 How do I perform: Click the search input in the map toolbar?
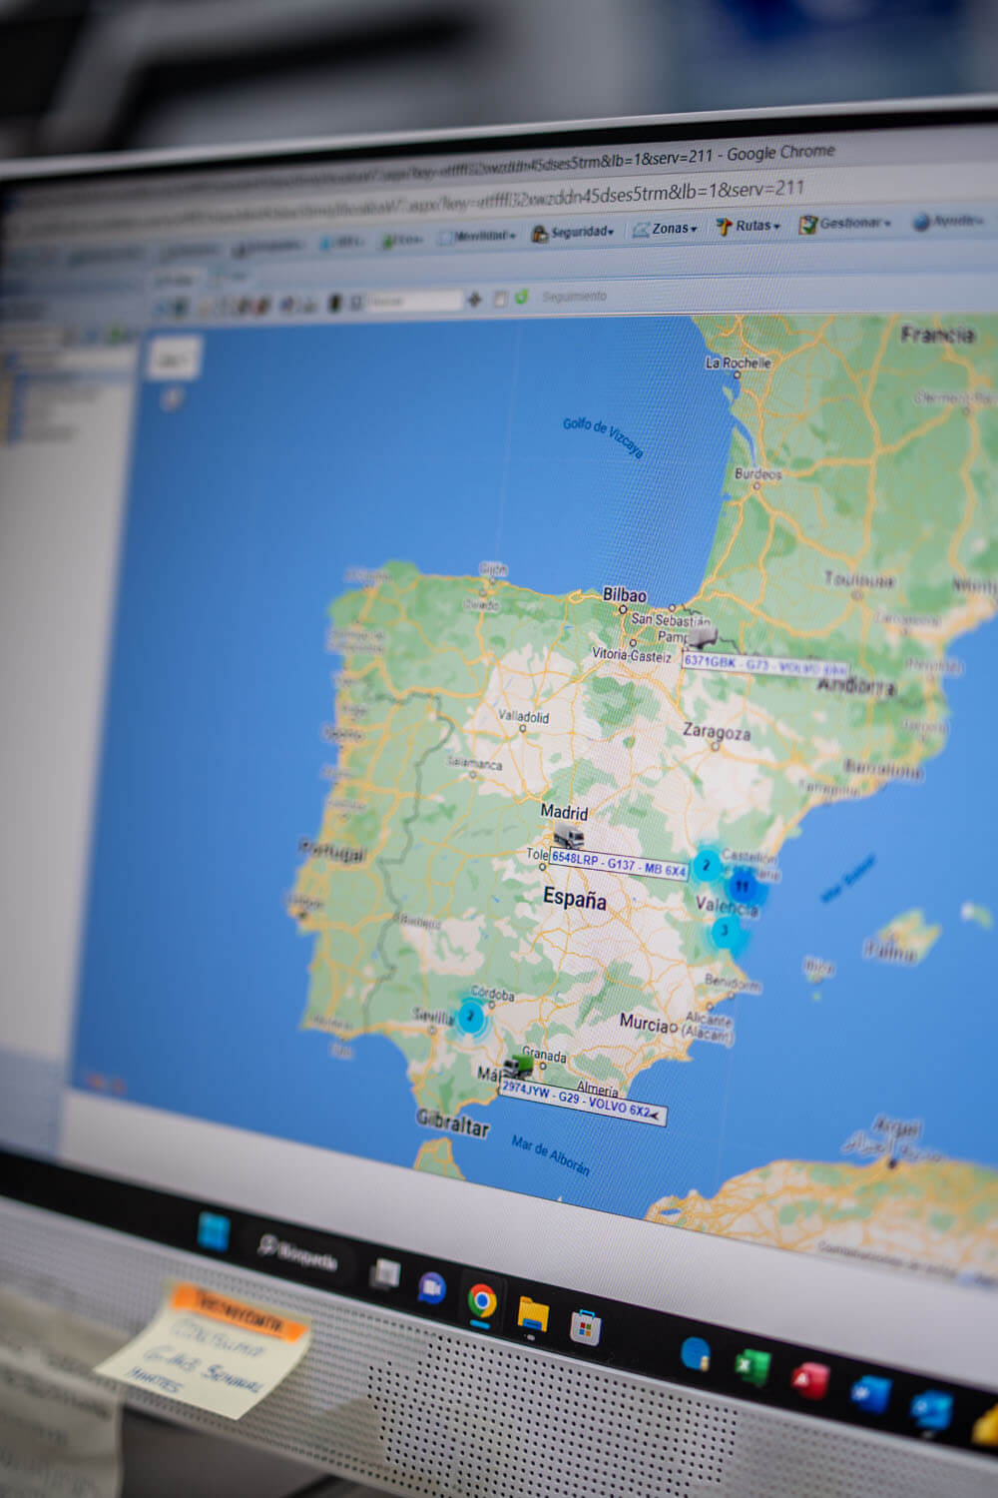click(415, 301)
